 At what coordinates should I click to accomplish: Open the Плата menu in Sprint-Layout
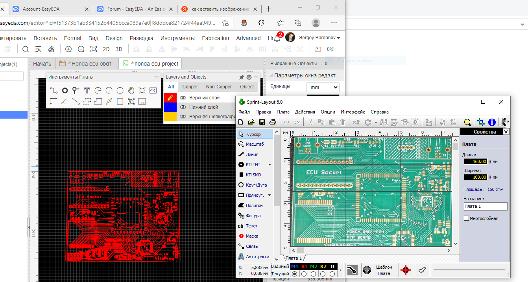click(x=282, y=112)
